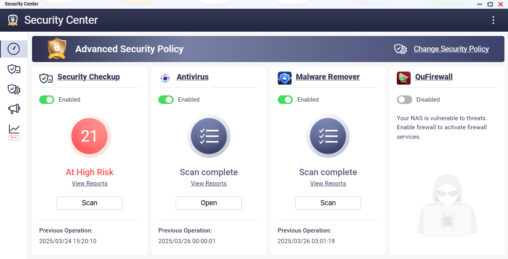The image size is (508, 259).
Task: View Reports for Antivirus
Action: click(209, 183)
